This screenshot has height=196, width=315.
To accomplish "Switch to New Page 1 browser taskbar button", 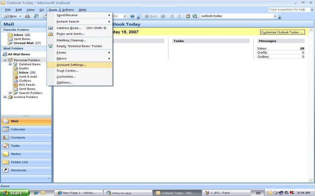I will click(78, 193).
